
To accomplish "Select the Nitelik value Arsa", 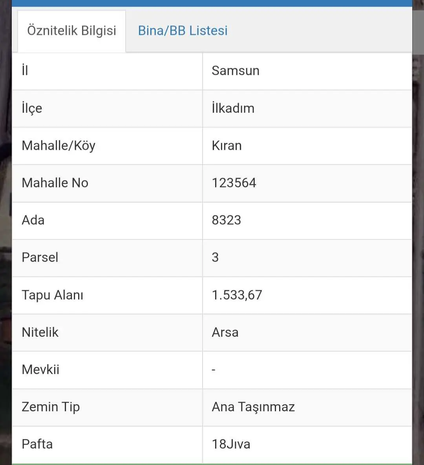I will pos(225,332).
